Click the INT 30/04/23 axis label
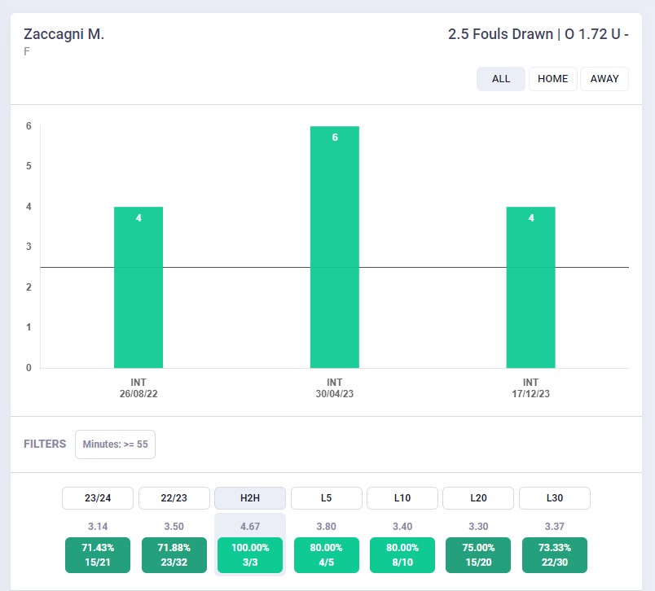The height and width of the screenshot is (591, 655). (335, 388)
